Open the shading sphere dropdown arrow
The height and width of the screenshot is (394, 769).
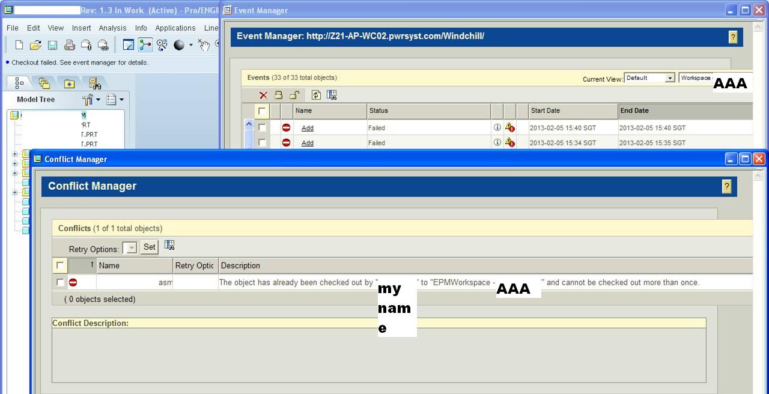pyautogui.click(x=191, y=45)
